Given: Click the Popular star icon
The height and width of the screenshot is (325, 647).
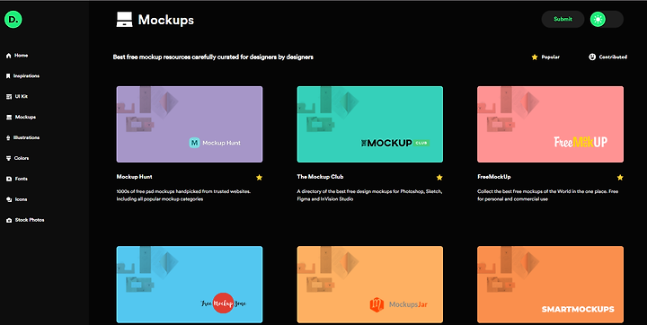Looking at the screenshot, I should (x=535, y=57).
